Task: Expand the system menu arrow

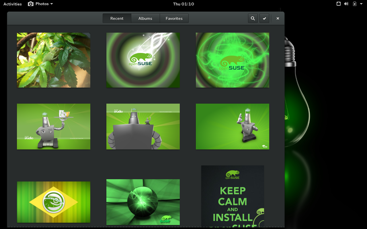Action: [x=361, y=4]
